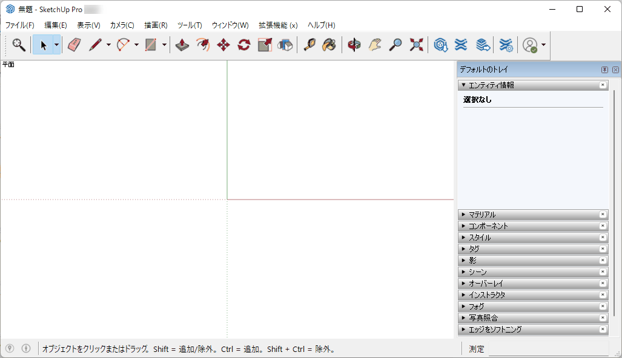Open the Line tool dropdown arrow

[109, 45]
